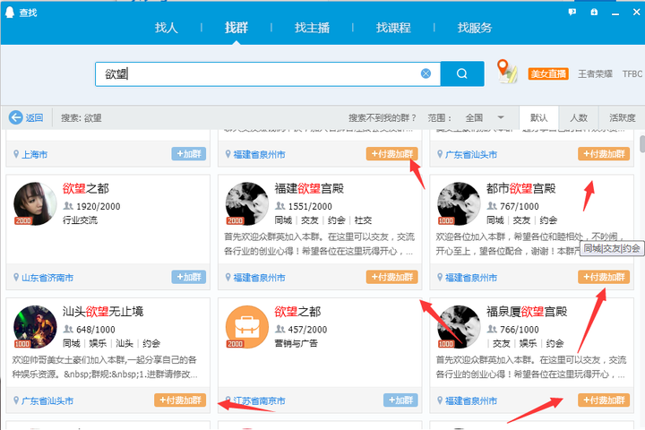Click 江苏省南京市 location link

259,400
